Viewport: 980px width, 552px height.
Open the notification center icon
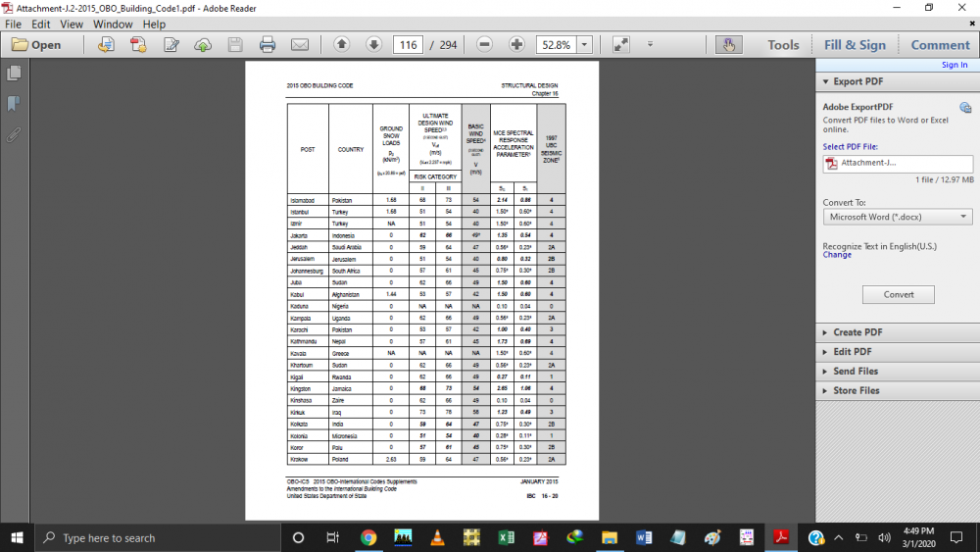click(x=956, y=537)
